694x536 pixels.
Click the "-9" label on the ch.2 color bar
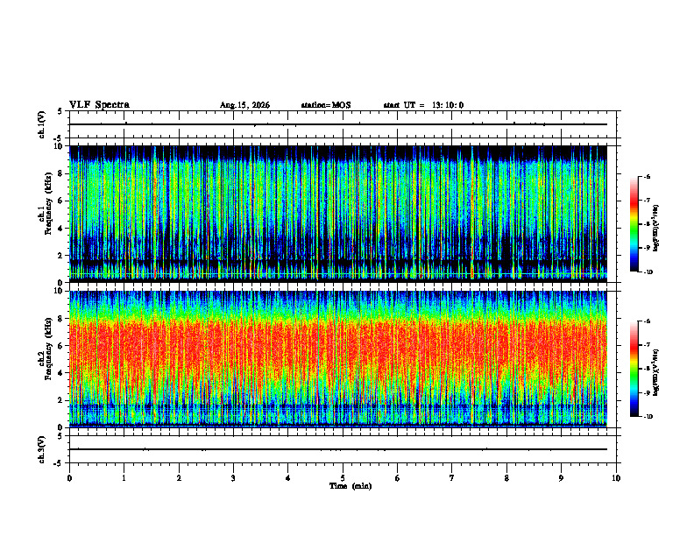647,392
